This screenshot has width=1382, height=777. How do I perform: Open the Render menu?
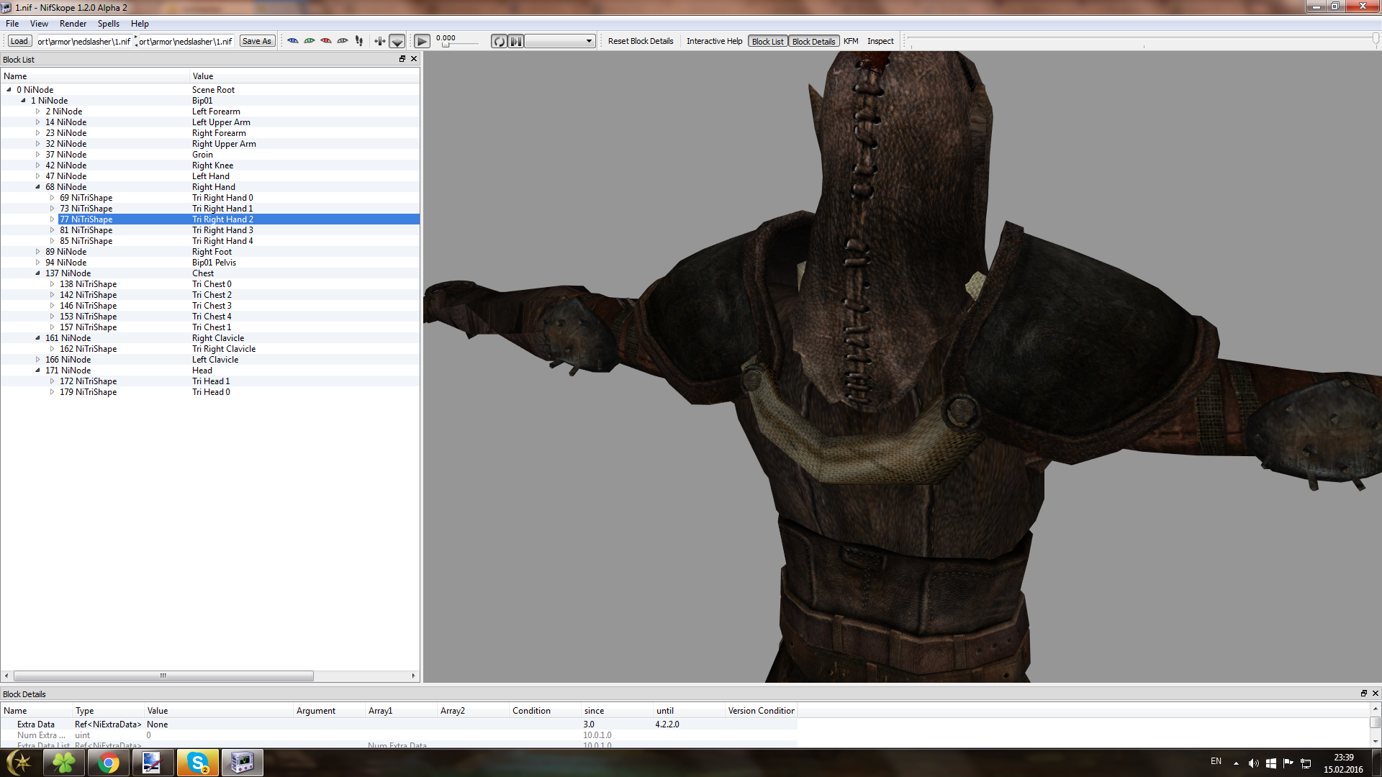(73, 24)
